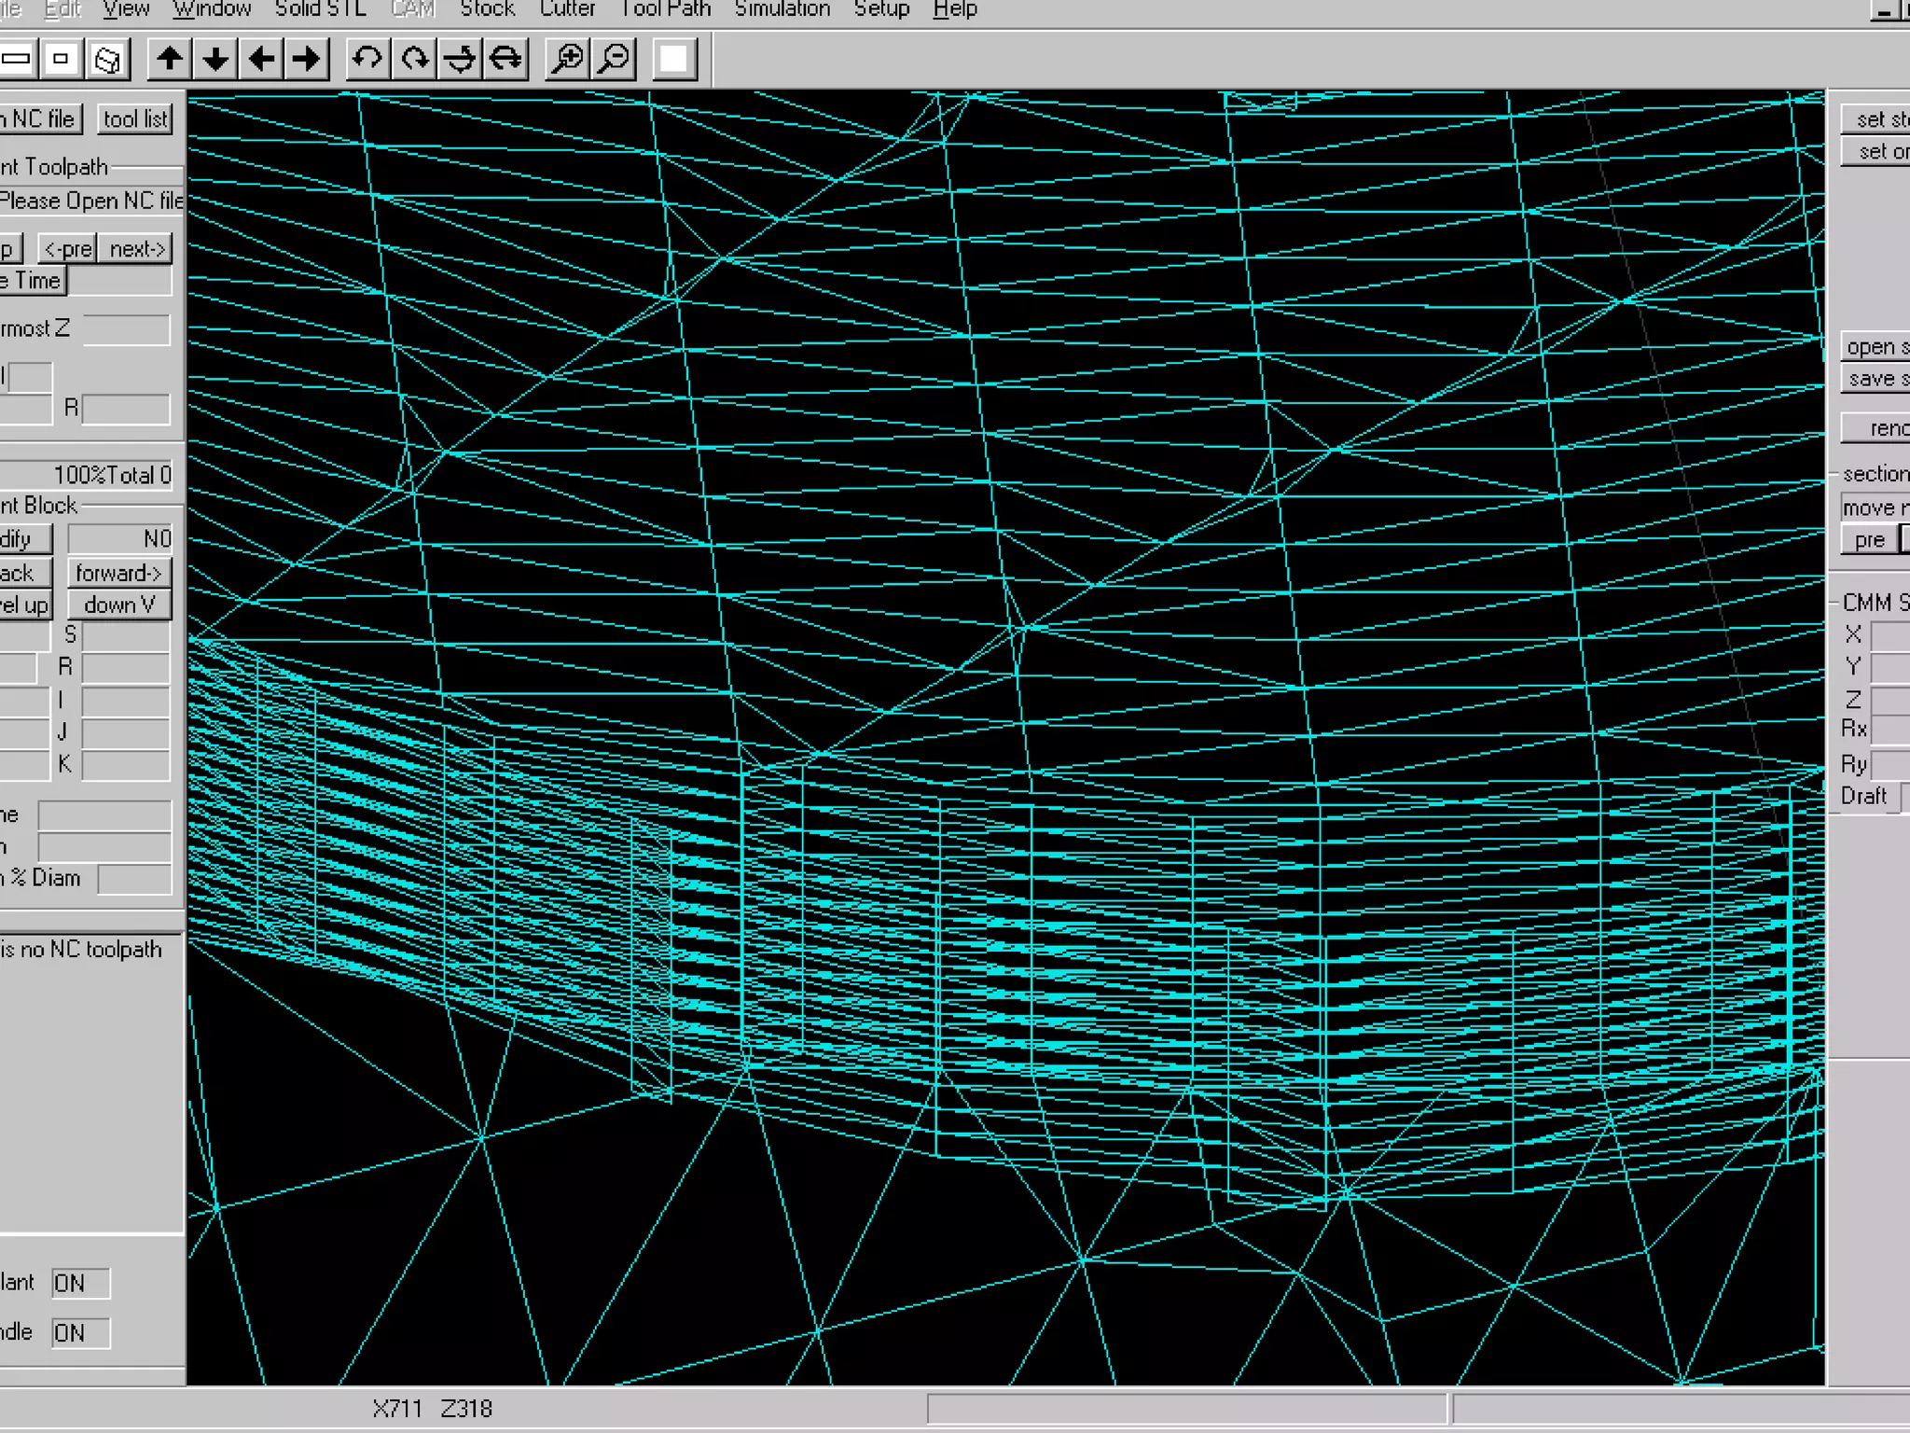
Task: Toggle spindle ON indicator
Action: (80, 1332)
